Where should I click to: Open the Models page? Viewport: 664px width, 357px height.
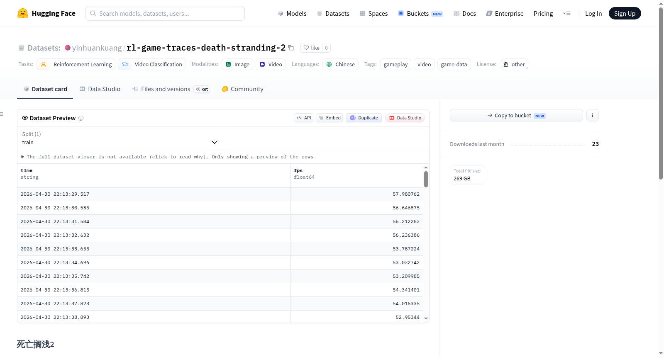[x=292, y=13]
